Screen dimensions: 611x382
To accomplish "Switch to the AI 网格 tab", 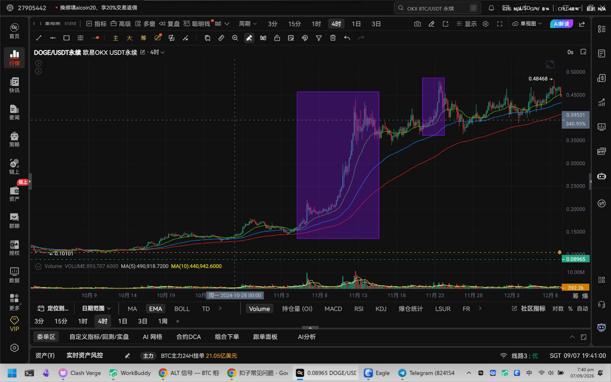I will coord(152,337).
